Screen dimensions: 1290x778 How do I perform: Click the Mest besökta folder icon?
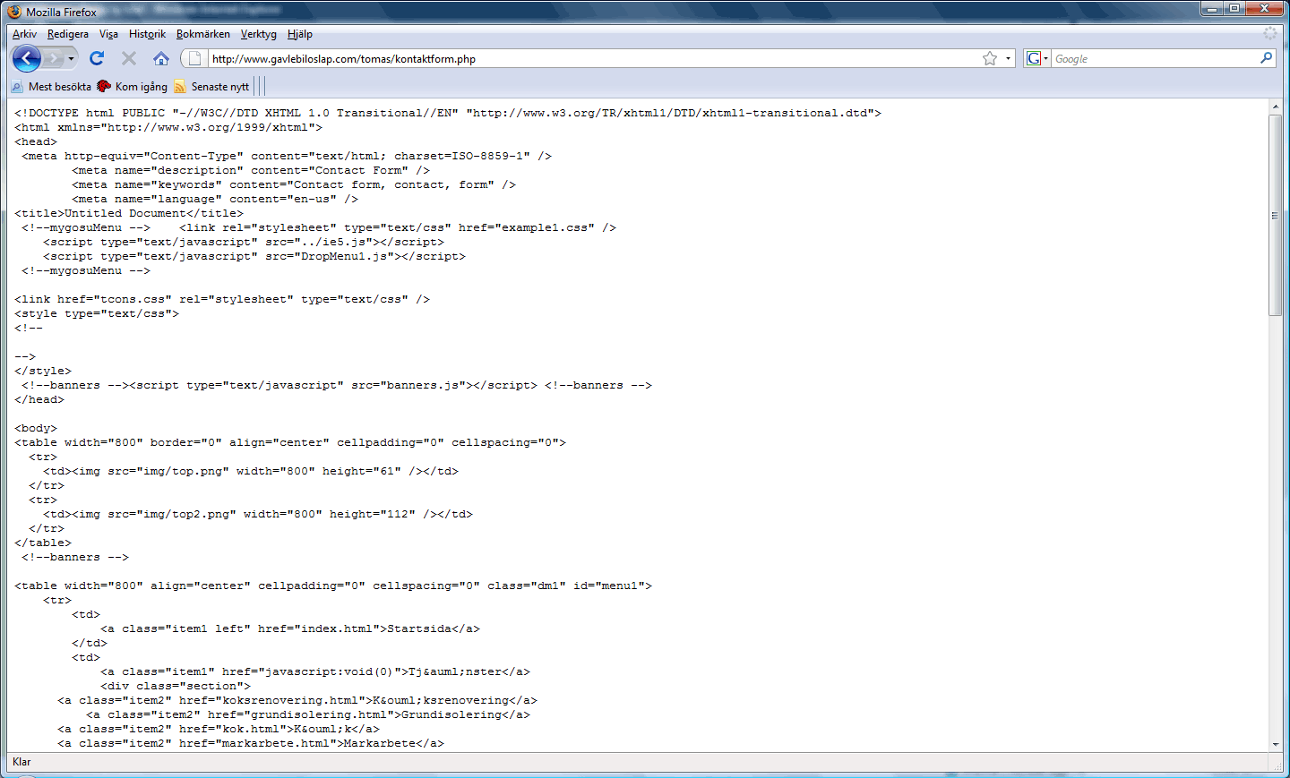17,87
